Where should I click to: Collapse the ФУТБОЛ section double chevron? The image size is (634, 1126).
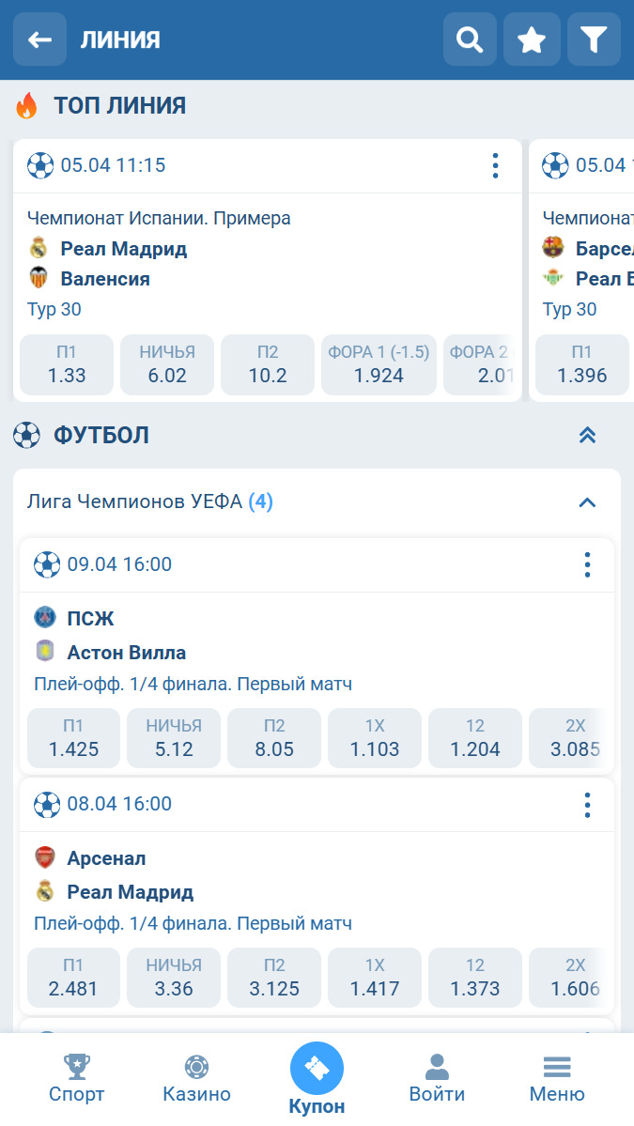[587, 435]
